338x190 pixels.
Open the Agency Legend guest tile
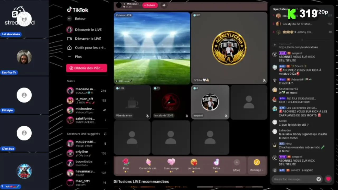coord(229,48)
